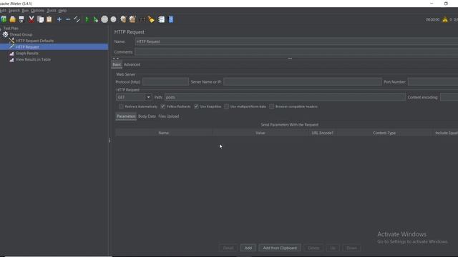This screenshot has height=257, width=458.
Task: Click the Templates icon in the toolbar
Action: (x=4, y=19)
